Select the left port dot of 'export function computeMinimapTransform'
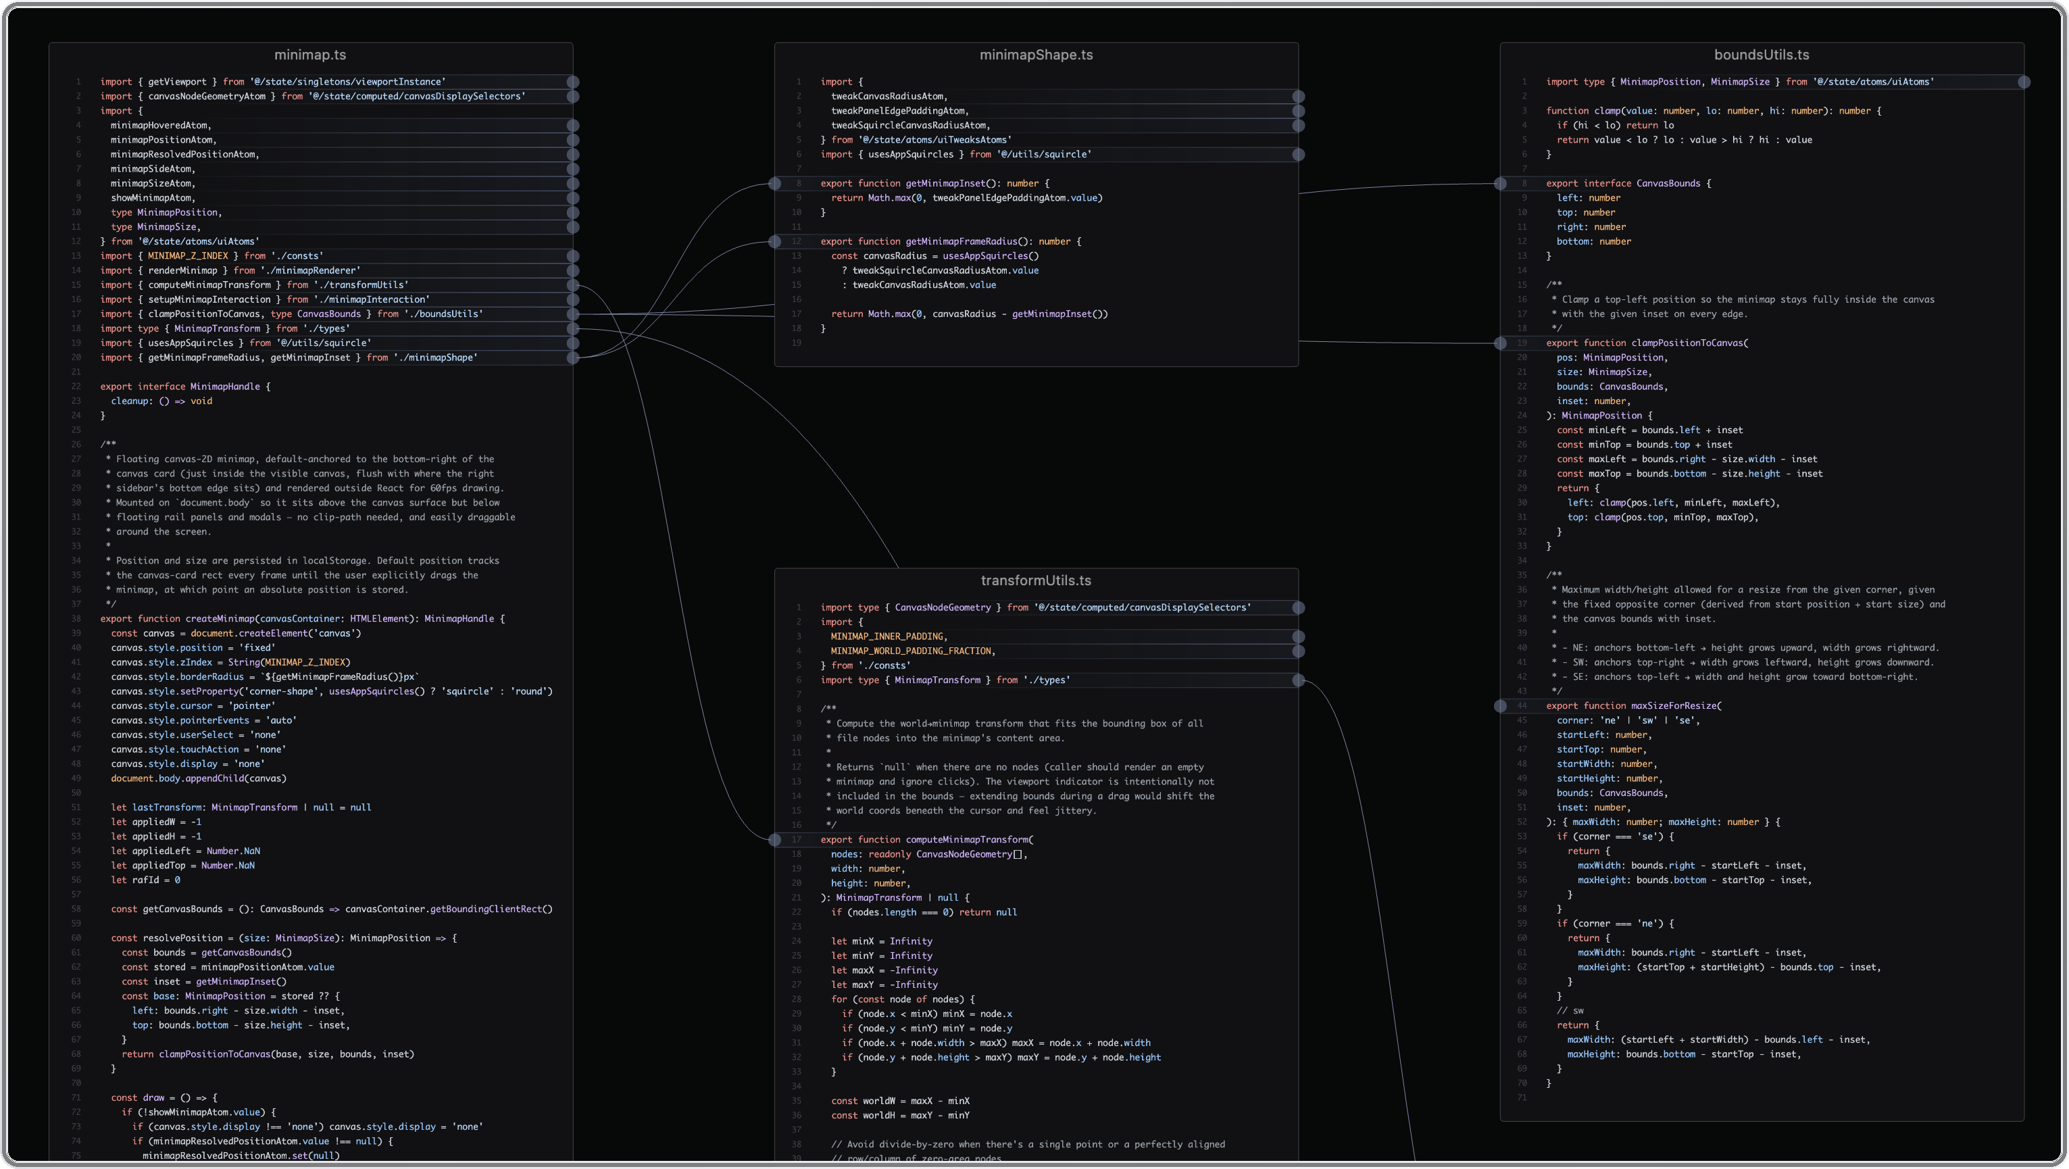Image resolution: width=2069 pixels, height=1169 pixels. tap(774, 840)
